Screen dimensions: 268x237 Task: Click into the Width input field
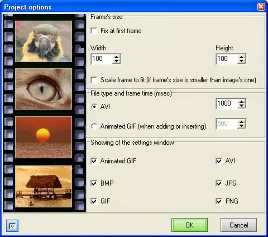click(x=102, y=59)
